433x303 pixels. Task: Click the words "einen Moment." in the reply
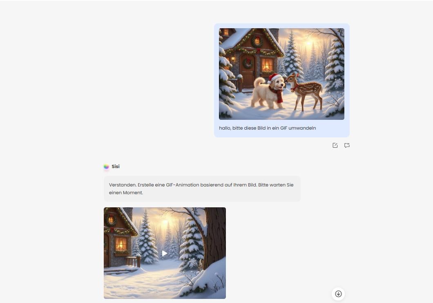pyautogui.click(x=126, y=193)
